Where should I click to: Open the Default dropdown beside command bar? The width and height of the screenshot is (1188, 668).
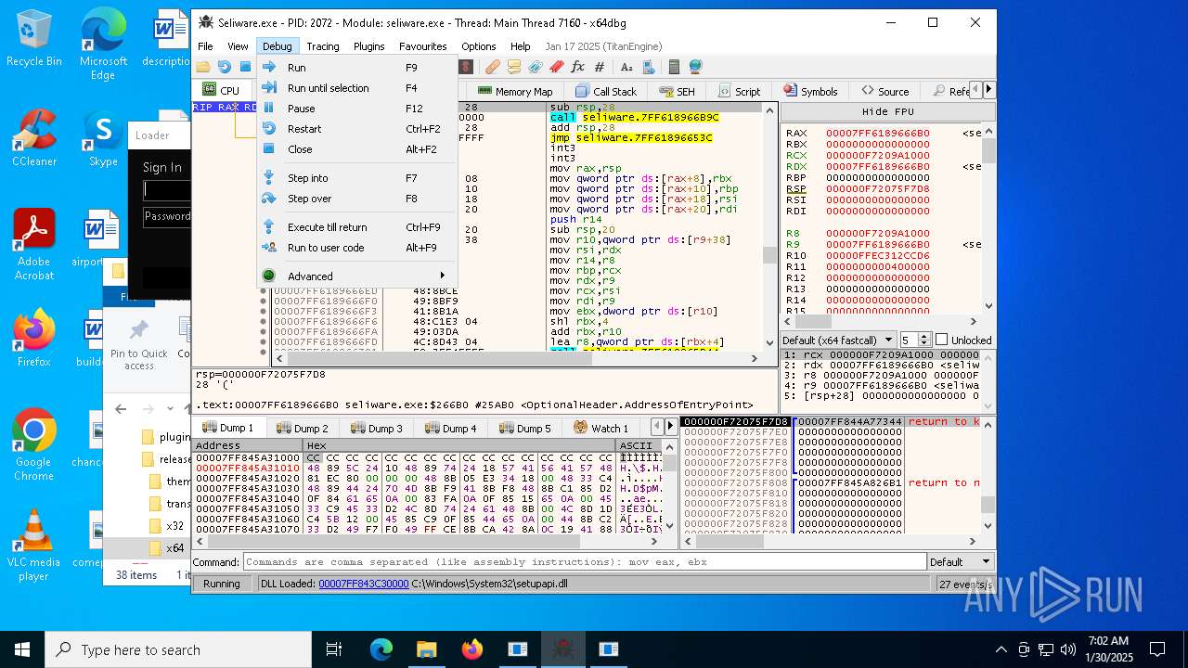coord(961,562)
